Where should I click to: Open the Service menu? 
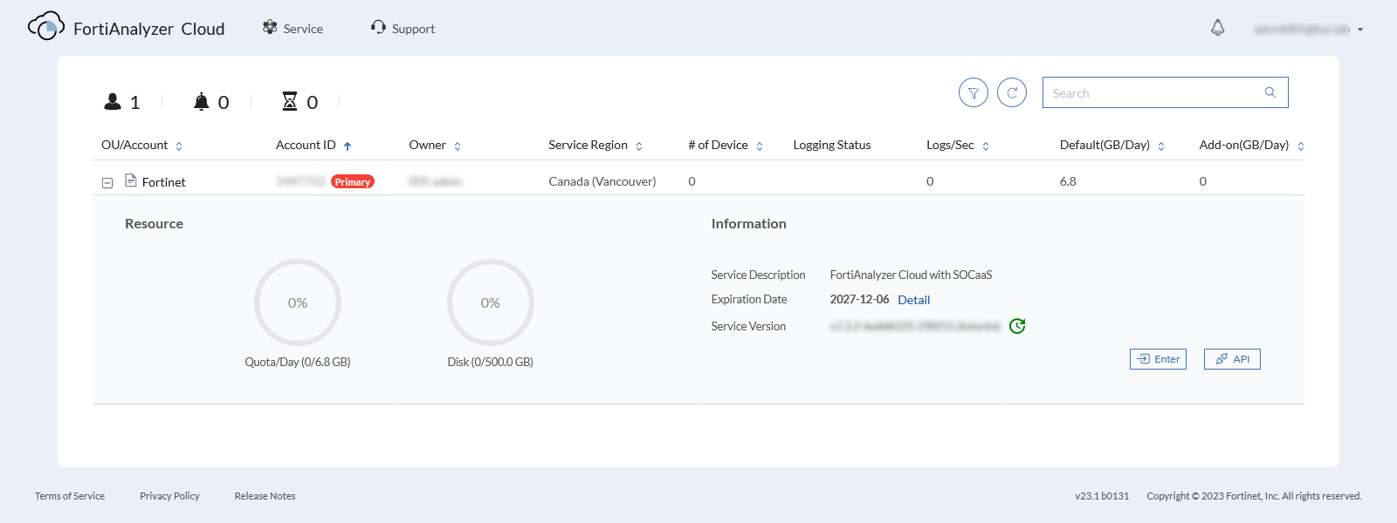(293, 29)
